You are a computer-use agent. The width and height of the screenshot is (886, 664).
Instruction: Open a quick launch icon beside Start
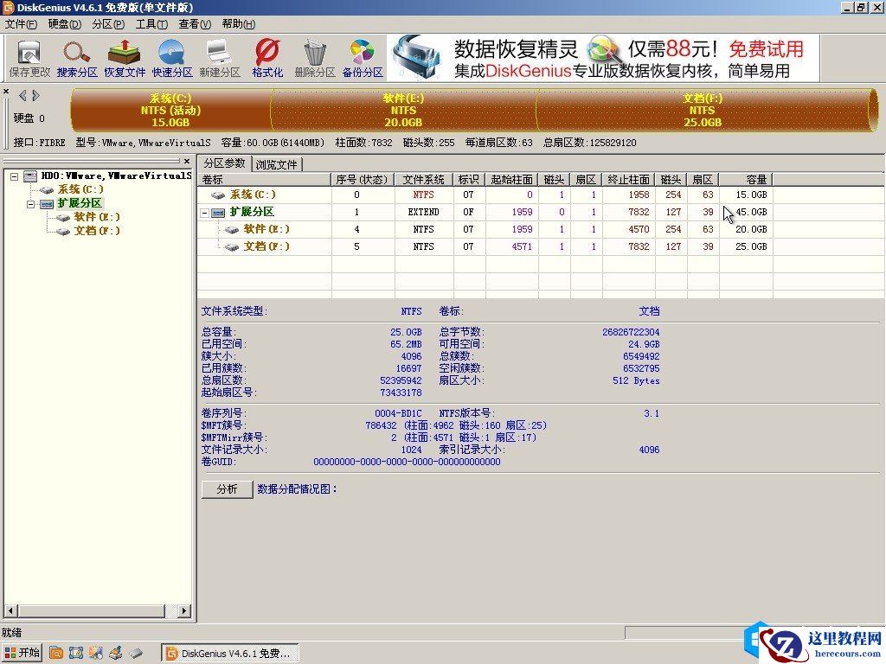[x=55, y=653]
